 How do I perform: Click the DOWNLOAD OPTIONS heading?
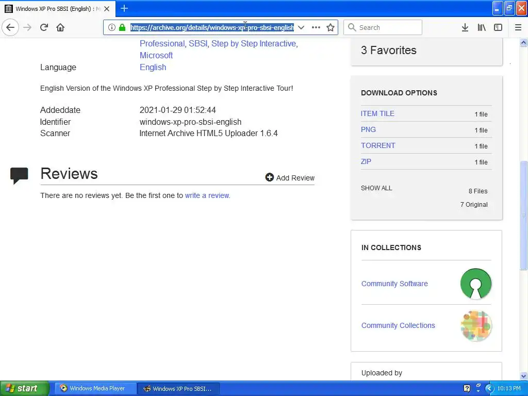pyautogui.click(x=399, y=93)
